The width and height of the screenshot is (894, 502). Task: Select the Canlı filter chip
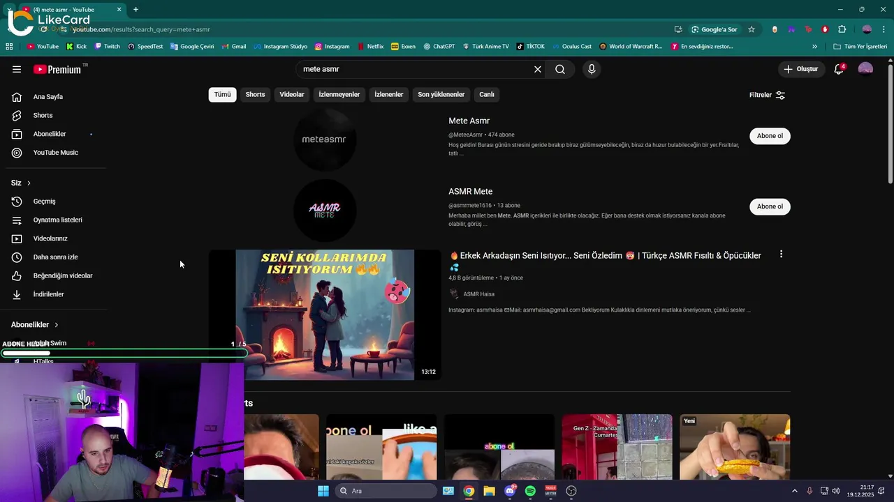tap(487, 94)
